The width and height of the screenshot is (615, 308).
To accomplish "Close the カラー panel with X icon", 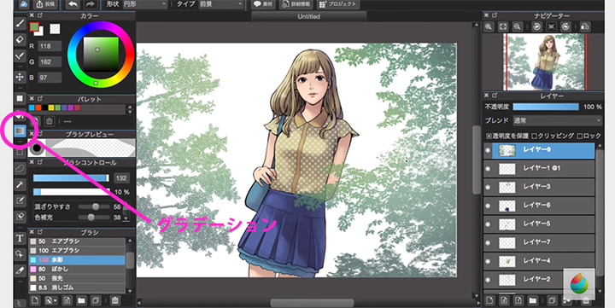I will click(x=32, y=15).
